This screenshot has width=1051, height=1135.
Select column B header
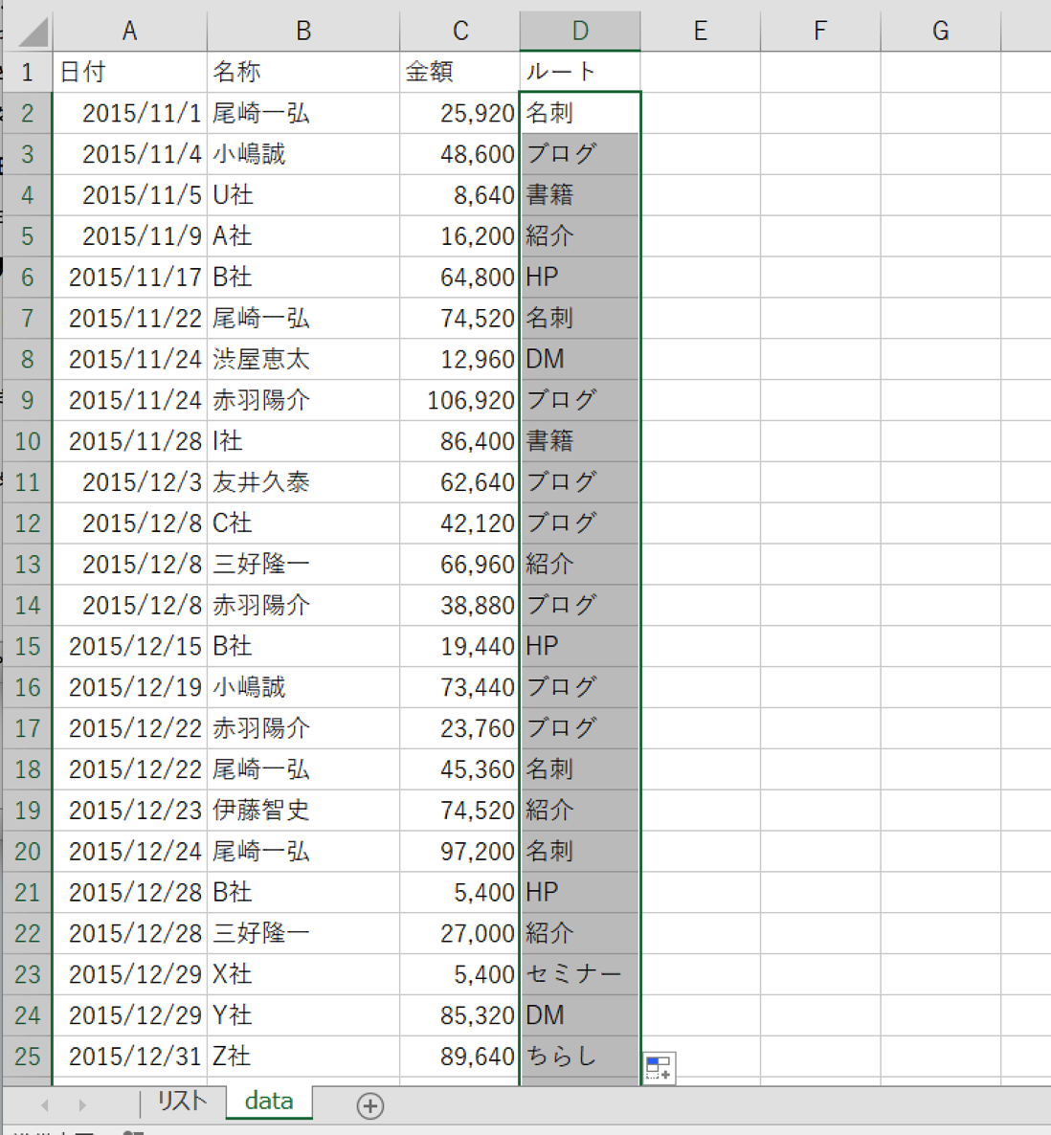(303, 32)
